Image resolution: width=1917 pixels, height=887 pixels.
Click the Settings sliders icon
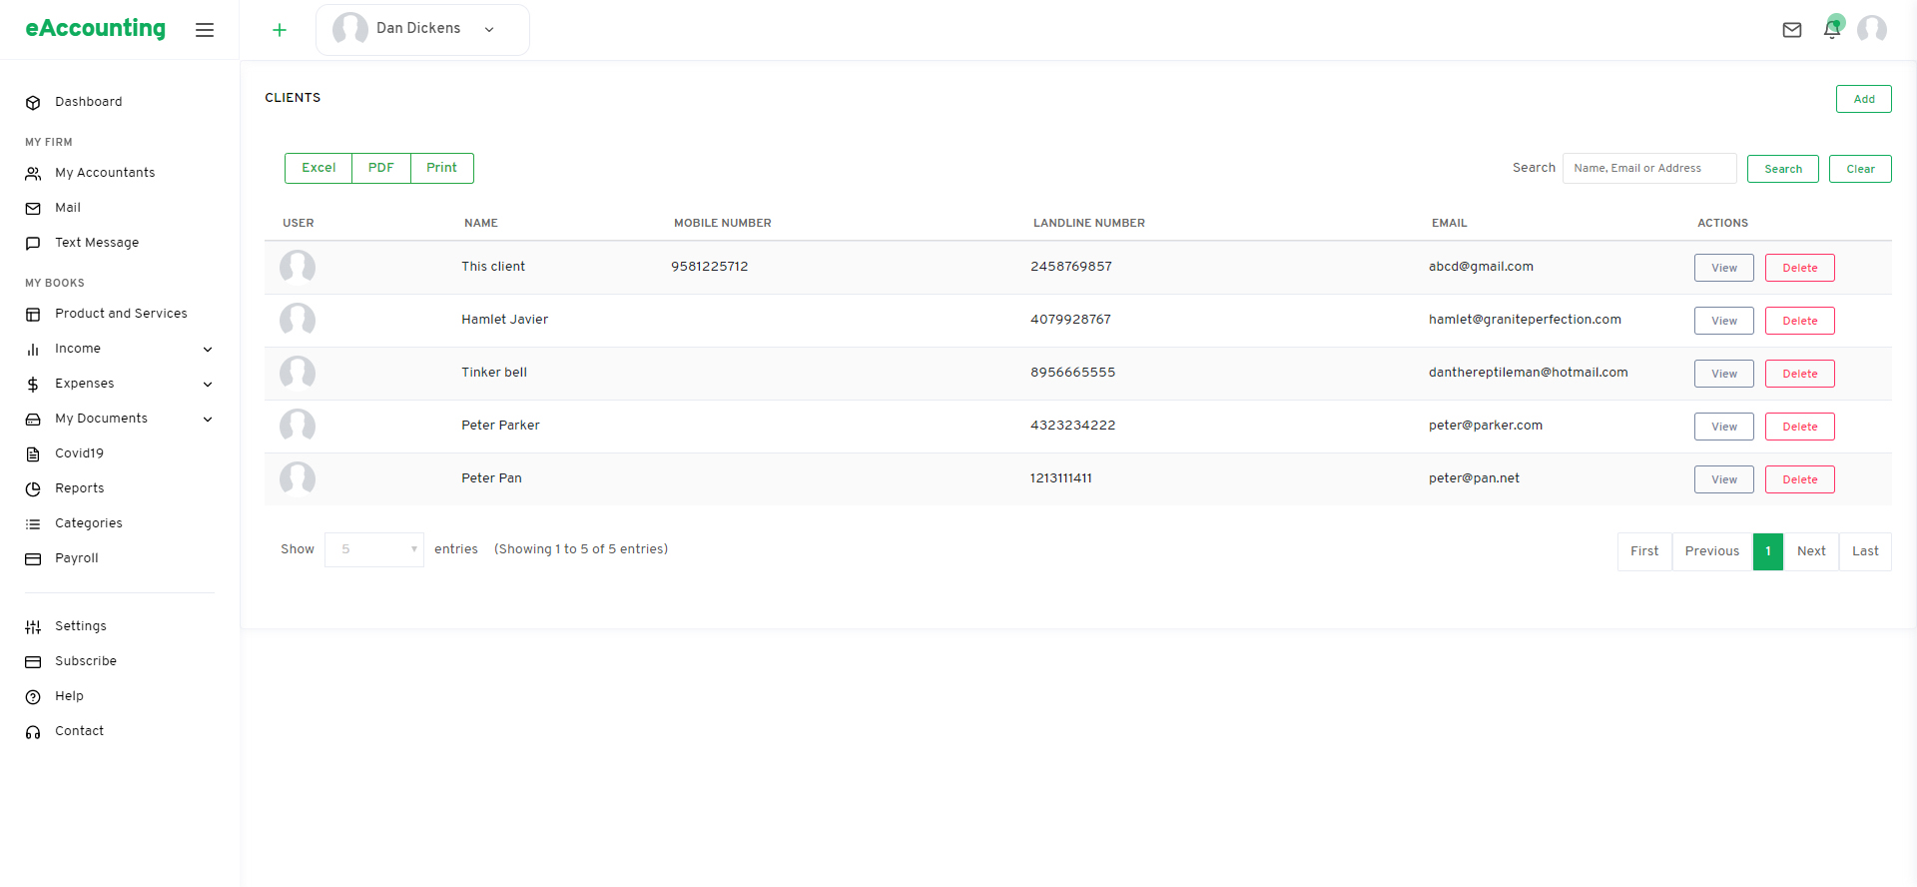pos(33,626)
